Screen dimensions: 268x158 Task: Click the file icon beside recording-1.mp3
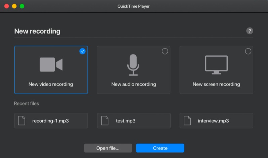point(21,120)
